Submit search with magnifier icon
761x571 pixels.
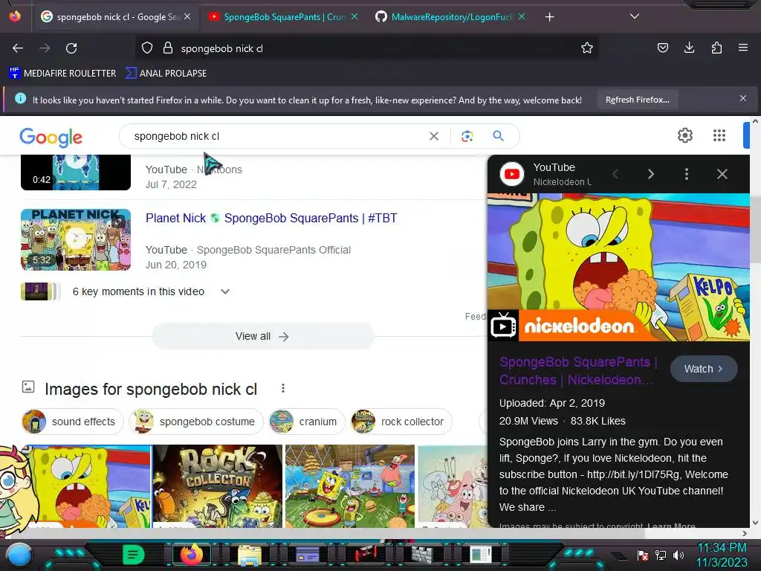coord(498,136)
